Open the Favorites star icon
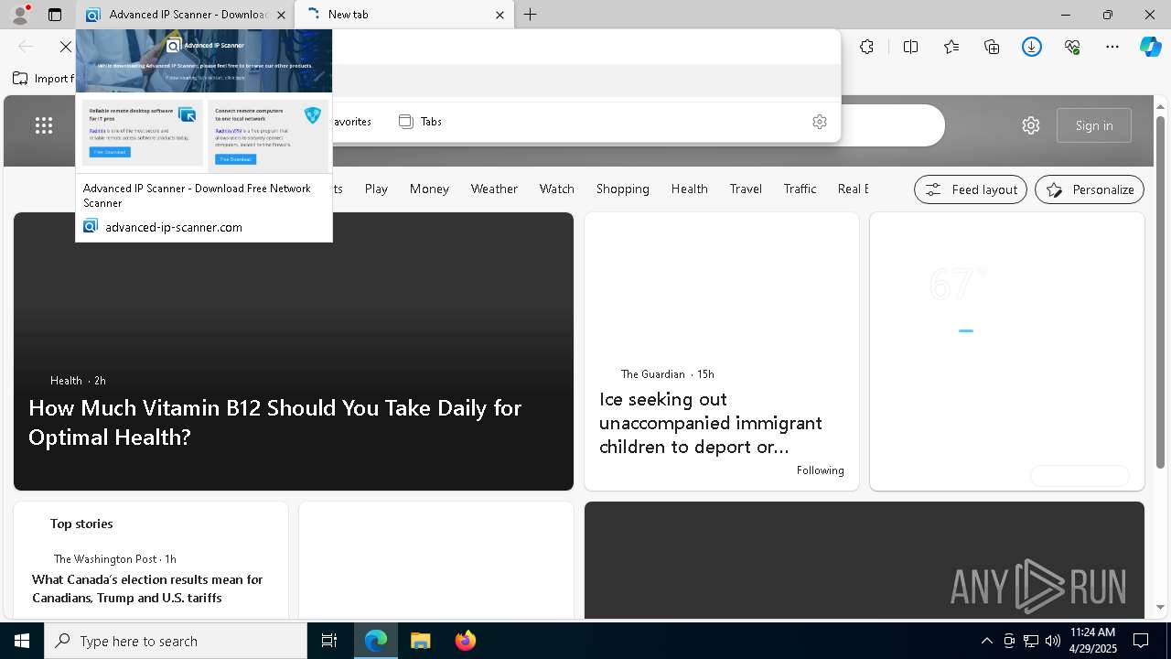Viewport: 1171px width, 659px height. [x=951, y=47]
